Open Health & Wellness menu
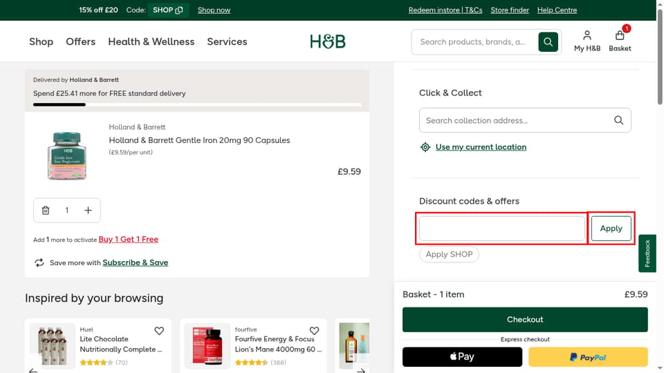Screen dimensions: 664x373 [x=151, y=41]
